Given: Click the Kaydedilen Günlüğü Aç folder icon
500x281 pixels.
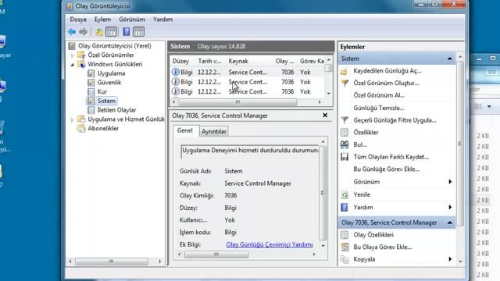Looking at the screenshot, I should click(x=345, y=71).
